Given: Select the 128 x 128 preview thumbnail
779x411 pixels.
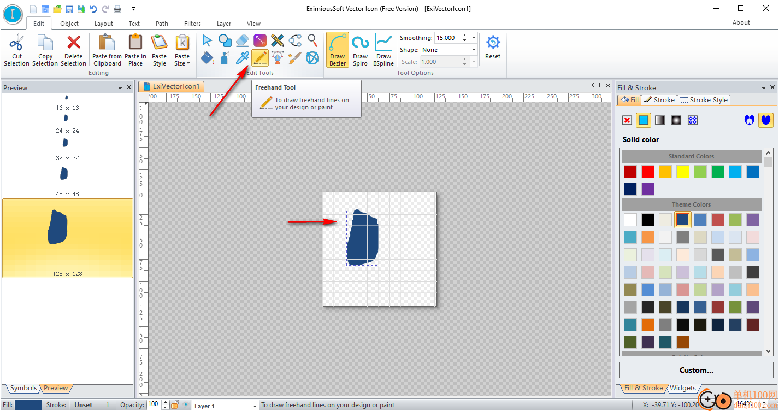Looking at the screenshot, I should 68,238.
